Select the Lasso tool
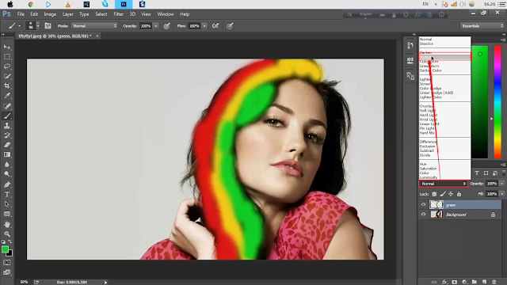Screen dimensions: 507x285 click(7, 66)
